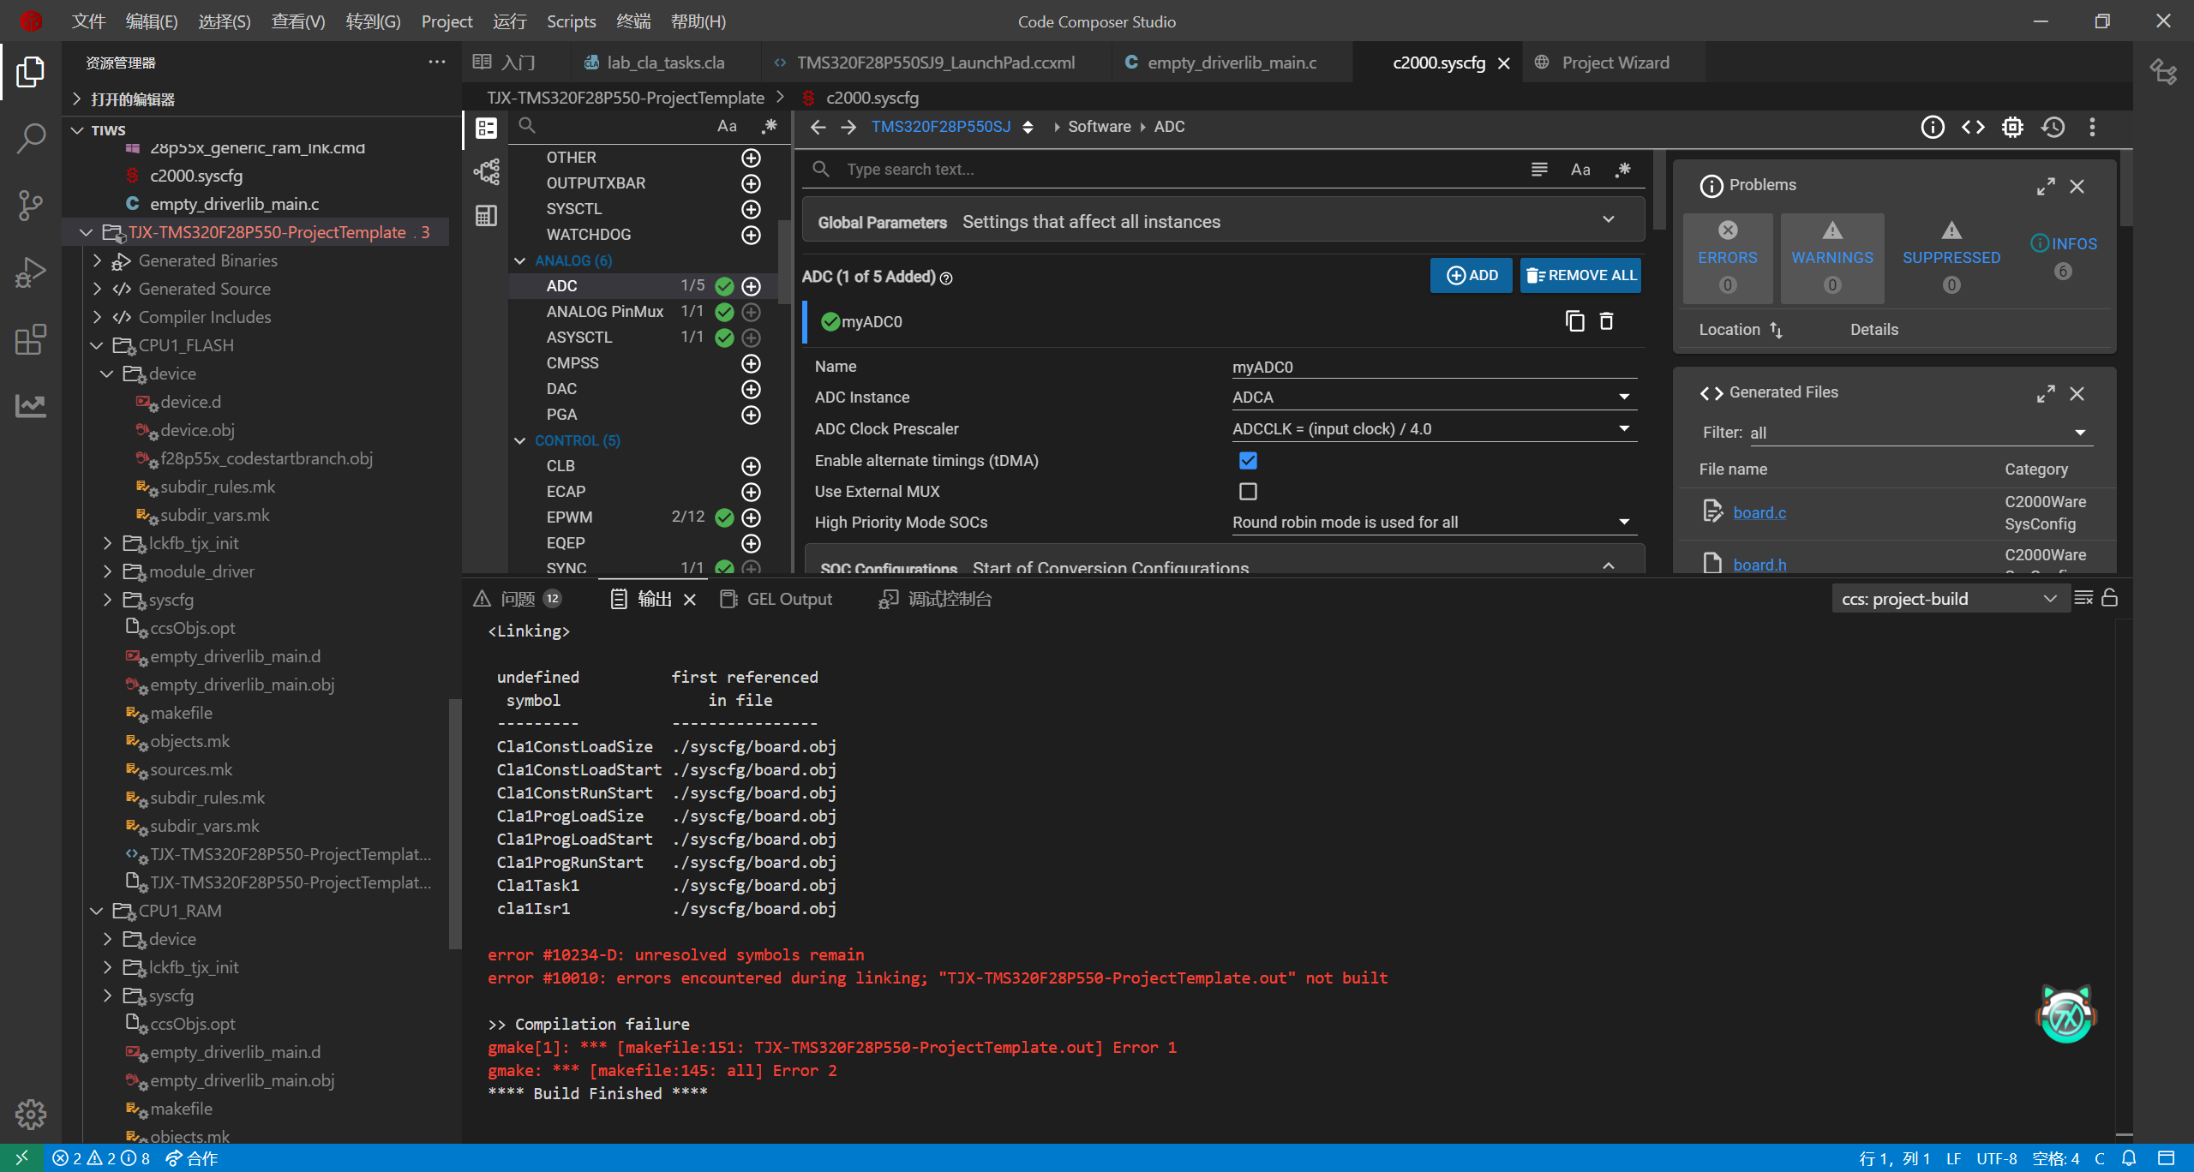
Task: Enable the Use External MUX checkbox
Action: pyautogui.click(x=1248, y=492)
